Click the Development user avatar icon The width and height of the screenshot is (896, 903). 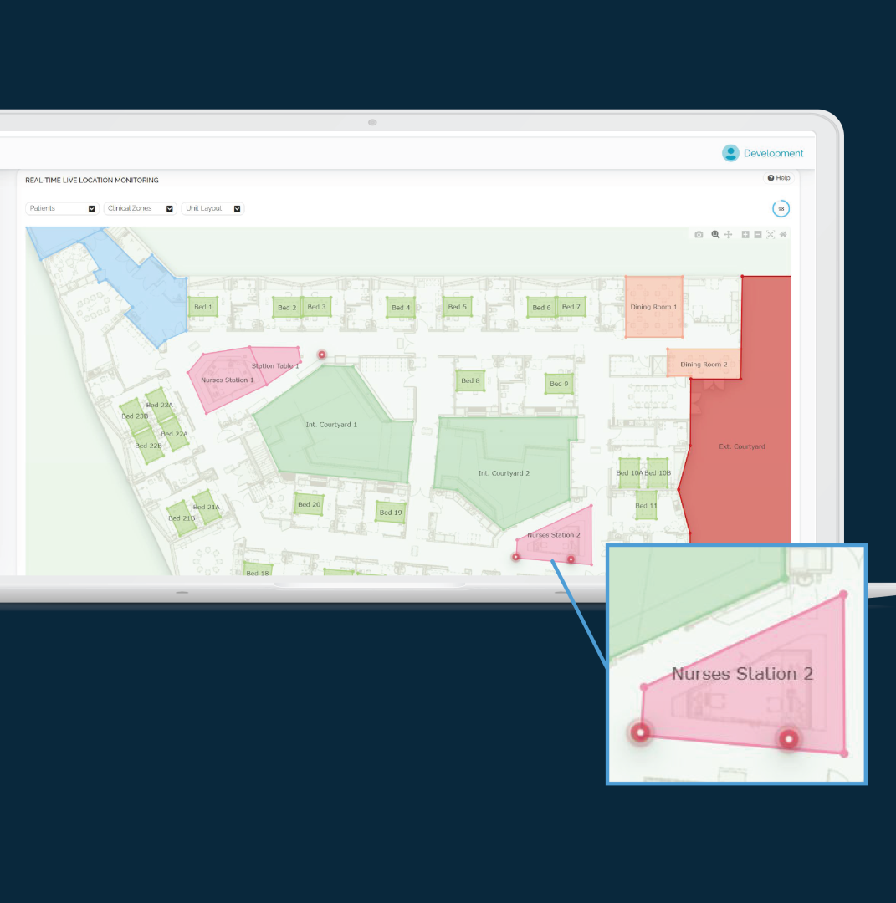pyautogui.click(x=730, y=153)
